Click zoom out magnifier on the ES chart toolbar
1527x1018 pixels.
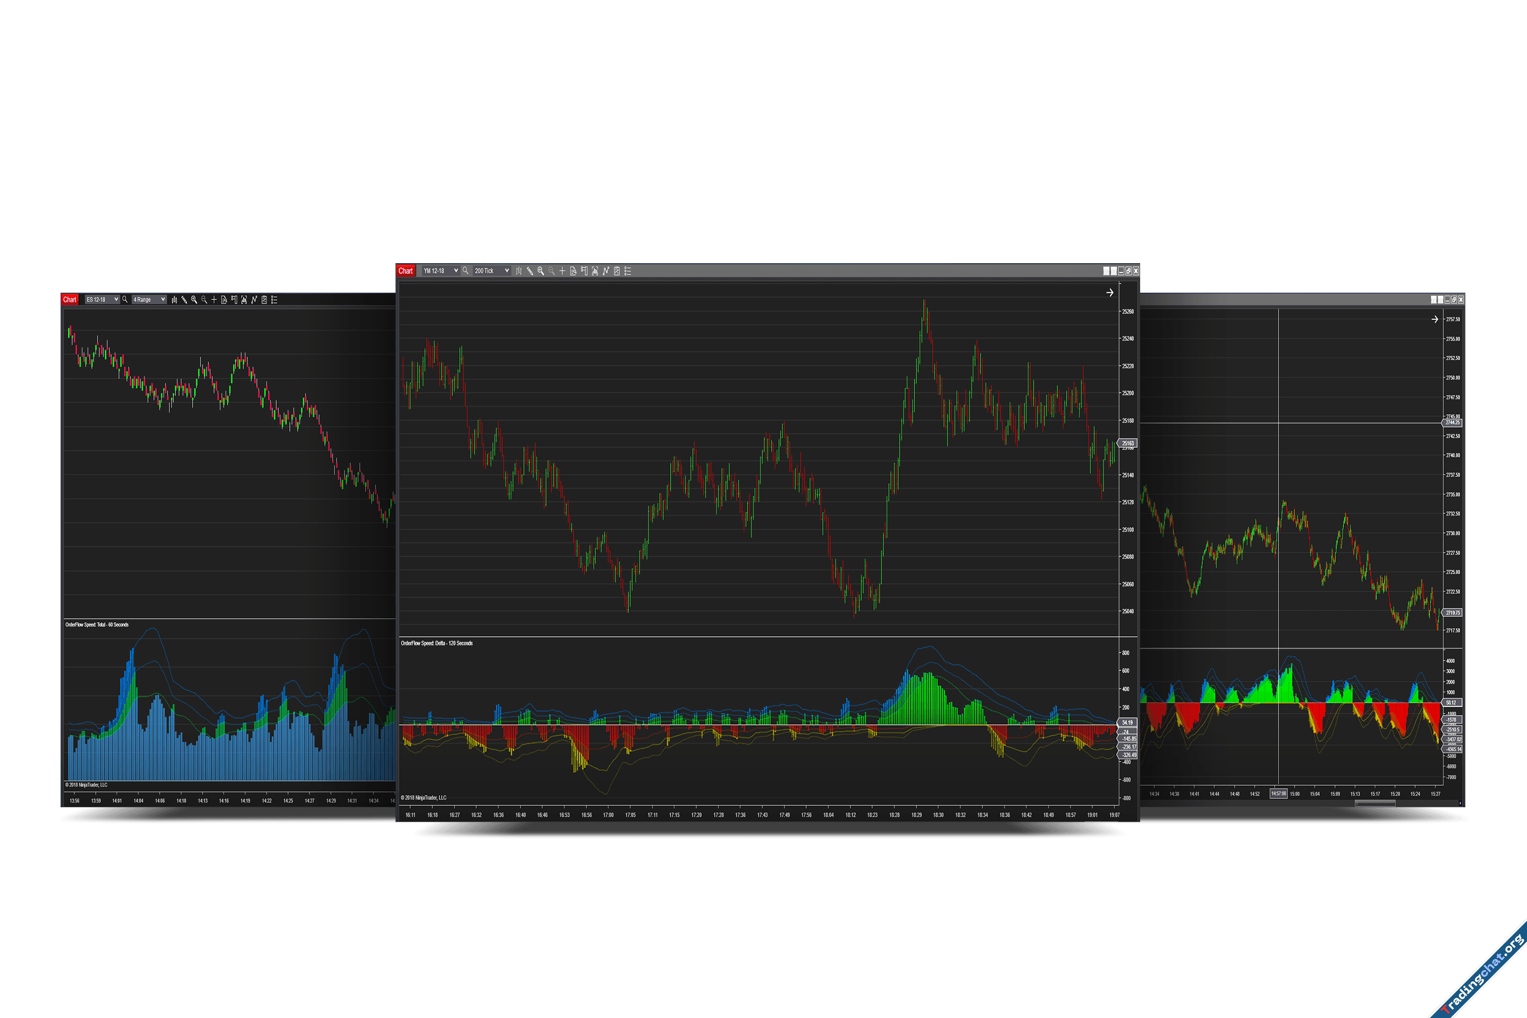[x=204, y=299]
